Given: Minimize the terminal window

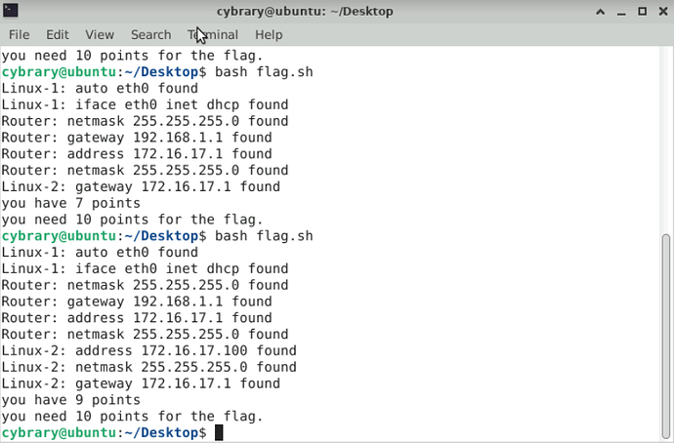Looking at the screenshot, I should [x=618, y=11].
